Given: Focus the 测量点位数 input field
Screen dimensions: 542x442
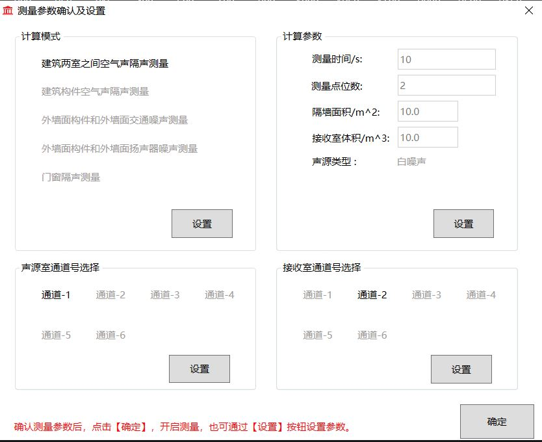Looking at the screenshot, I should coord(446,85).
